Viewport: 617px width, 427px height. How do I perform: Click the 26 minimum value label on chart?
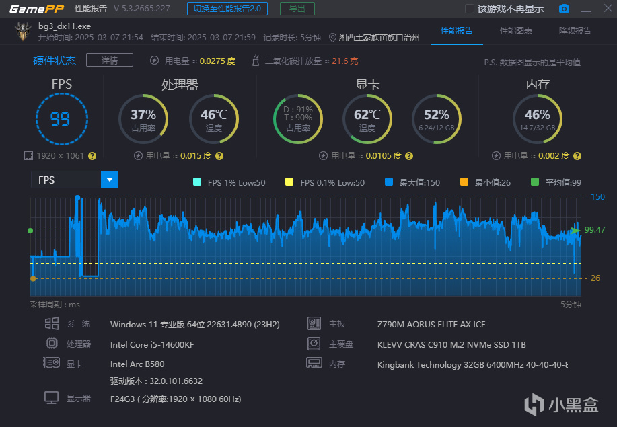(x=595, y=278)
